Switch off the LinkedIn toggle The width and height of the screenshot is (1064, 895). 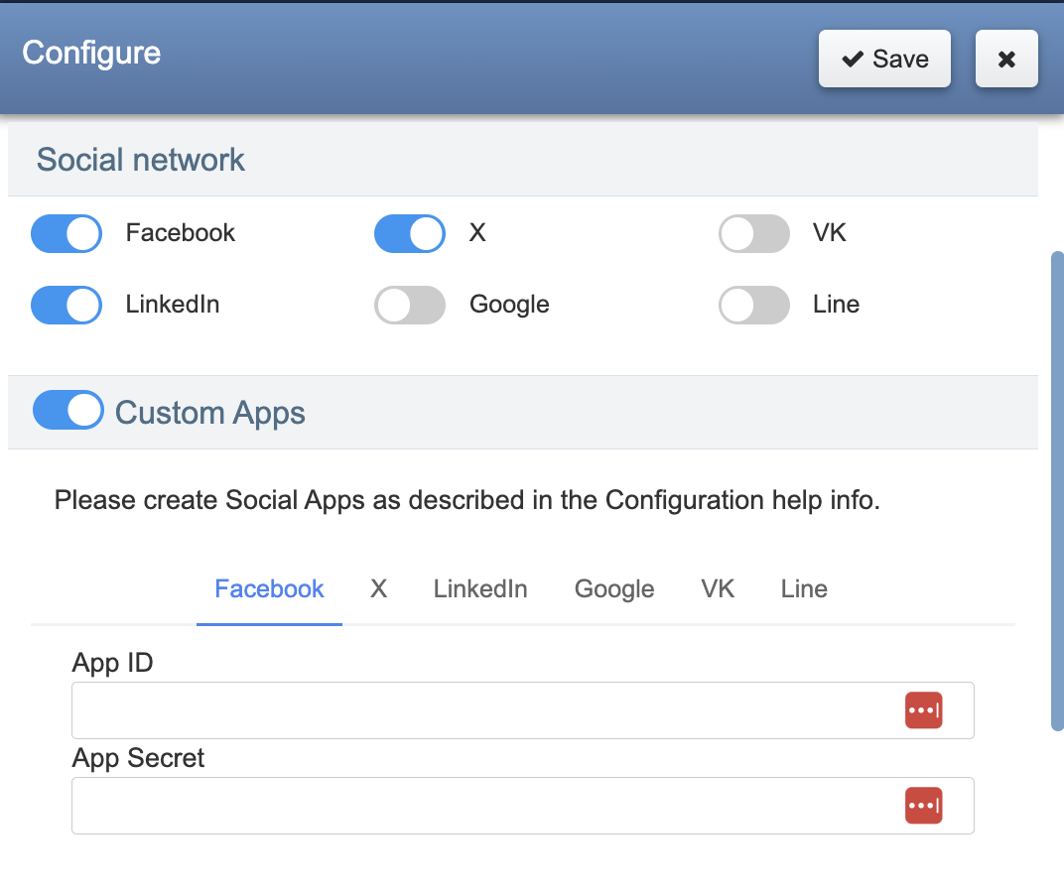coord(66,305)
